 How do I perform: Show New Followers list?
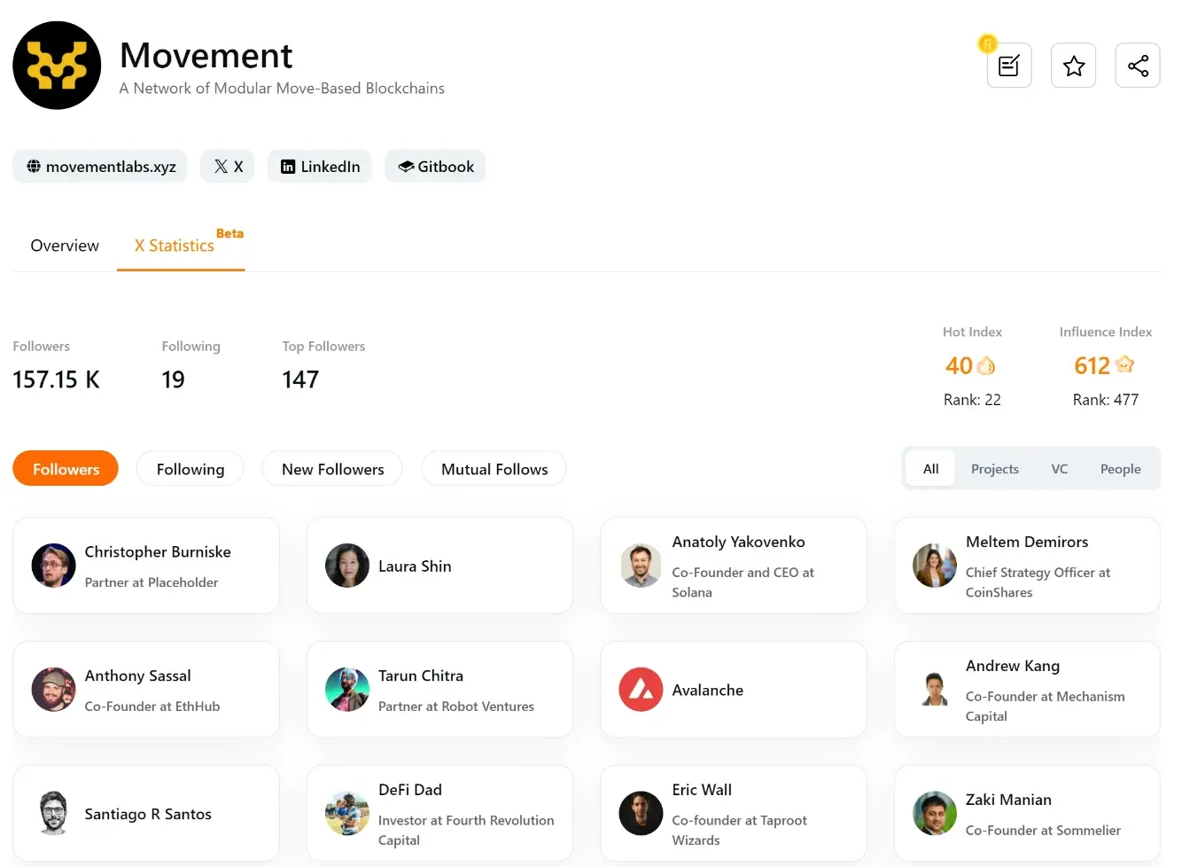[x=332, y=469]
